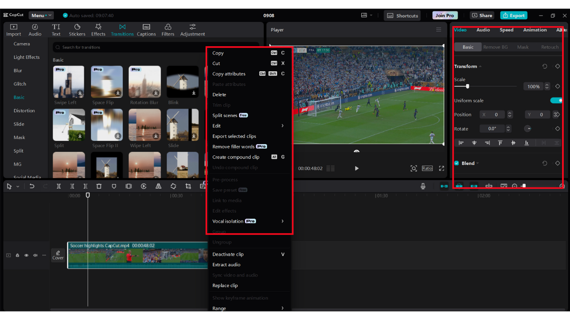Click the Cover button on the track
570x320 pixels.
point(58,255)
